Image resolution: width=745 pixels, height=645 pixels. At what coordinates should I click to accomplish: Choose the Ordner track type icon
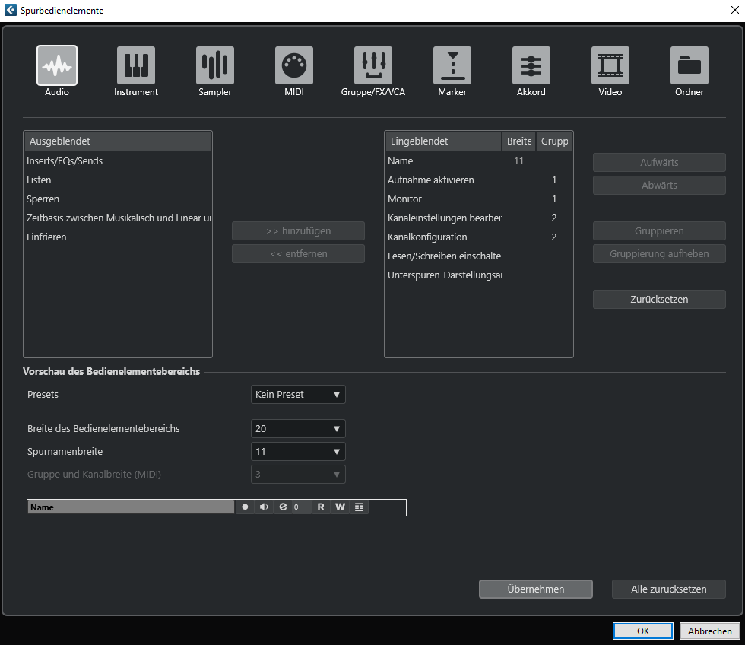coord(690,66)
